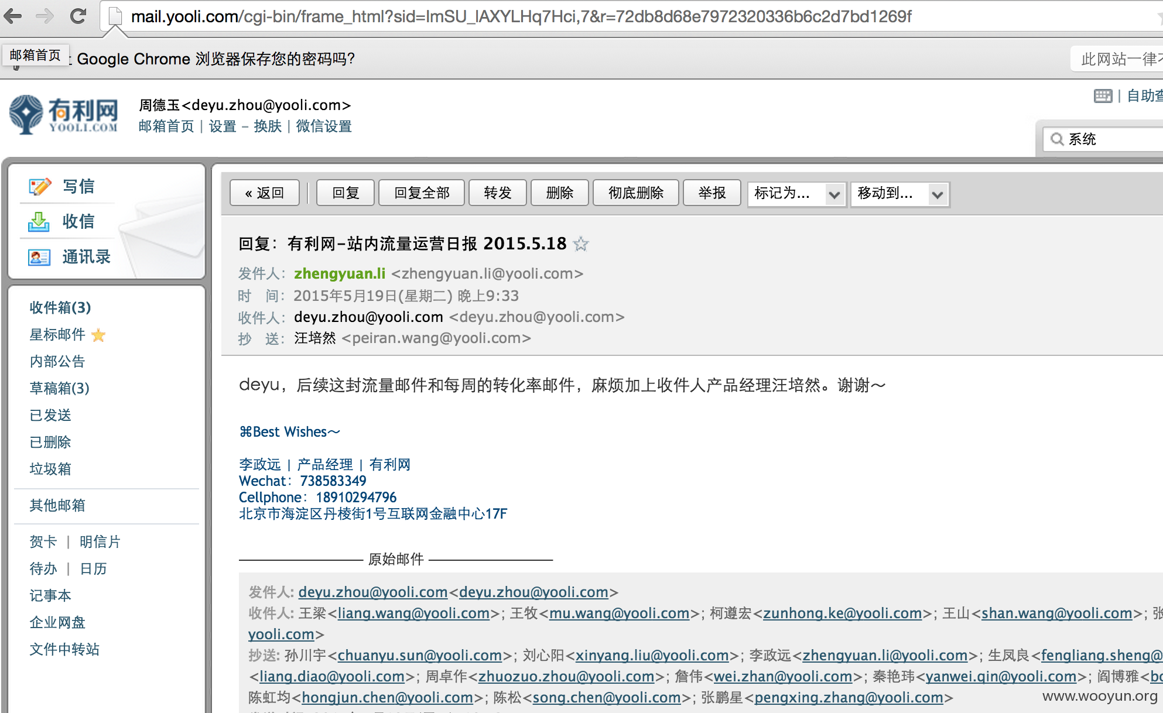Click the 转发 forward button
1163x713 pixels.
(x=498, y=193)
